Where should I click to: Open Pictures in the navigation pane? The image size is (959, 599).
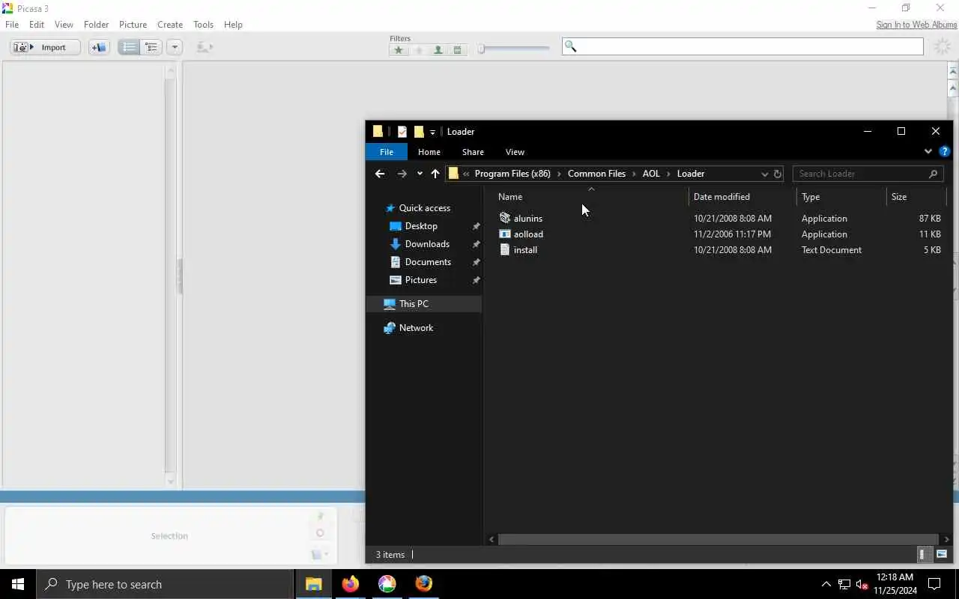click(x=420, y=280)
